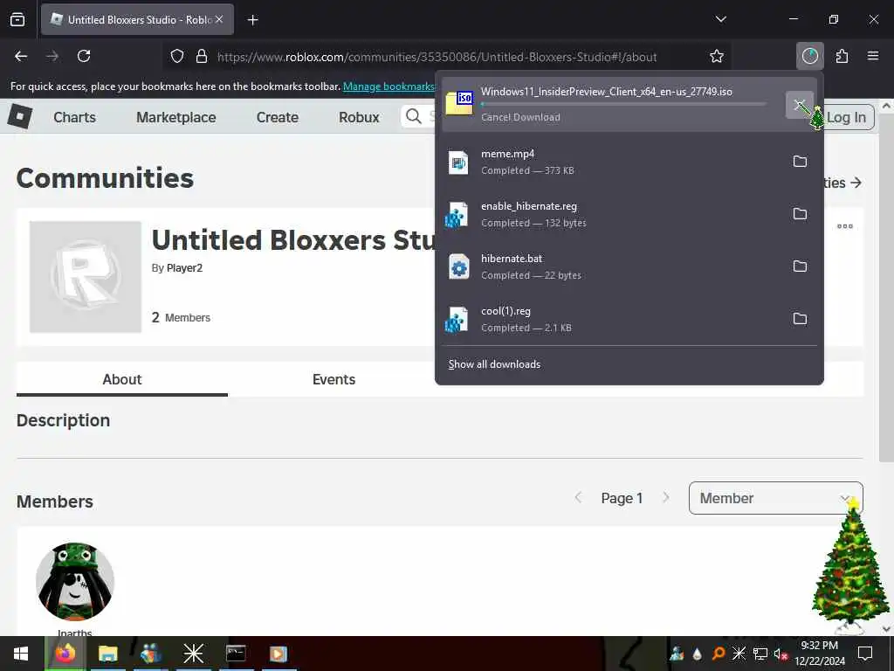Open containing folder for enable_hibernate.reg
This screenshot has height=671, width=894.
[800, 214]
